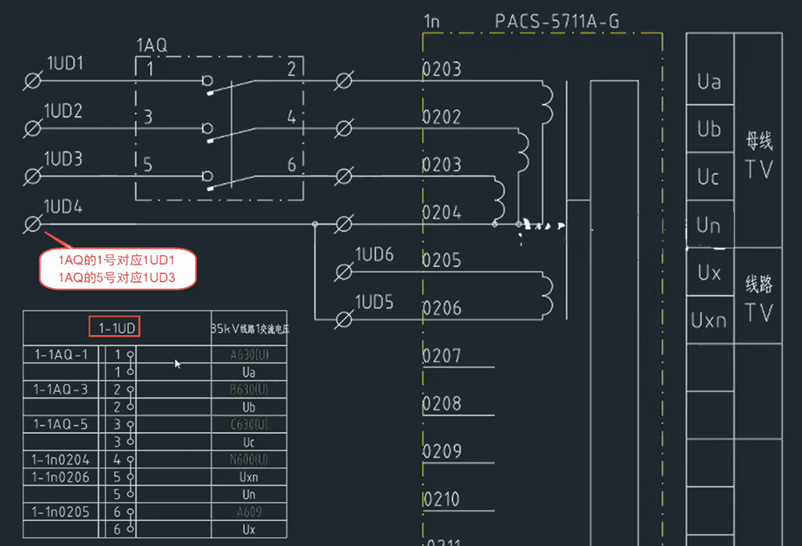Viewport: 802px width, 546px height.
Task: Select the red-boxed 1-1UD table header
Action: coord(115,327)
